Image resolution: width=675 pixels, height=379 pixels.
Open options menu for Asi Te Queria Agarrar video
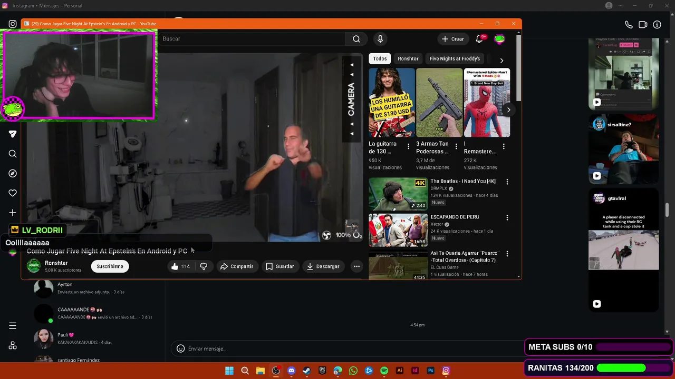pos(507,254)
